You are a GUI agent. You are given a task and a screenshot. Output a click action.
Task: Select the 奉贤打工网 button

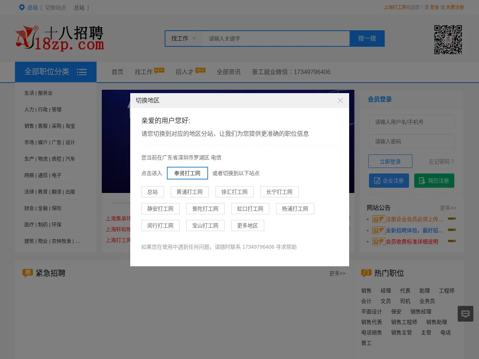point(187,173)
